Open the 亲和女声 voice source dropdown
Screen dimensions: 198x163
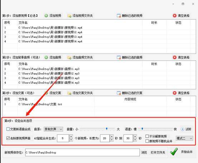point(53,129)
